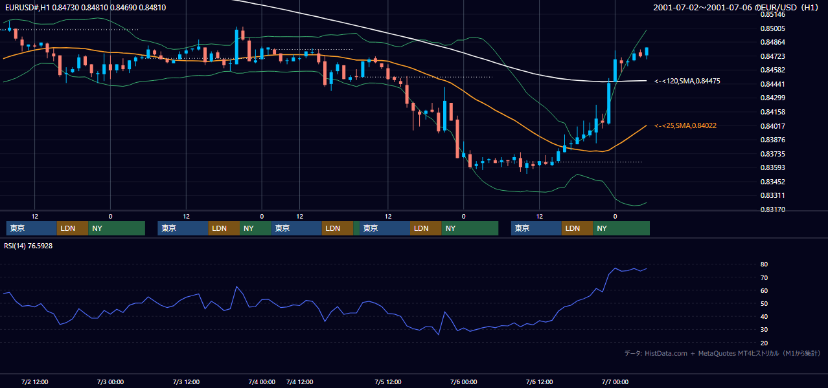This screenshot has height=388, width=828.
Task: Select the 120 SMA label showing 0.84475
Action: click(x=687, y=81)
